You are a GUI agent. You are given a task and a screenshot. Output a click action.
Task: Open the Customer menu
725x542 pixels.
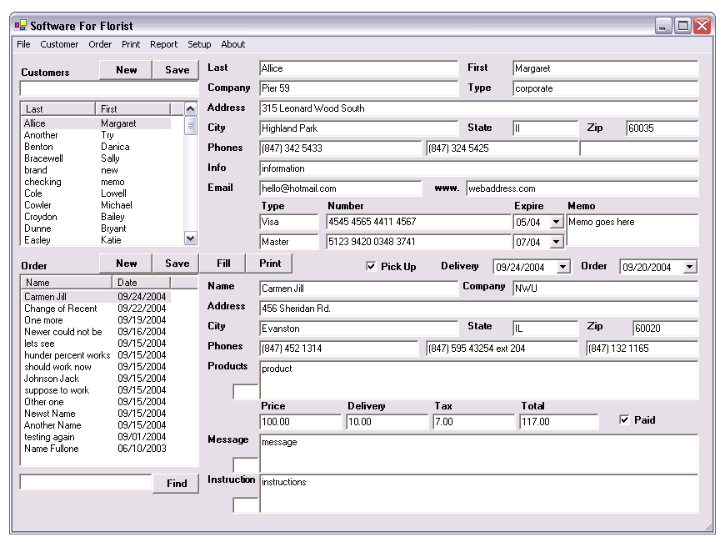tap(59, 44)
